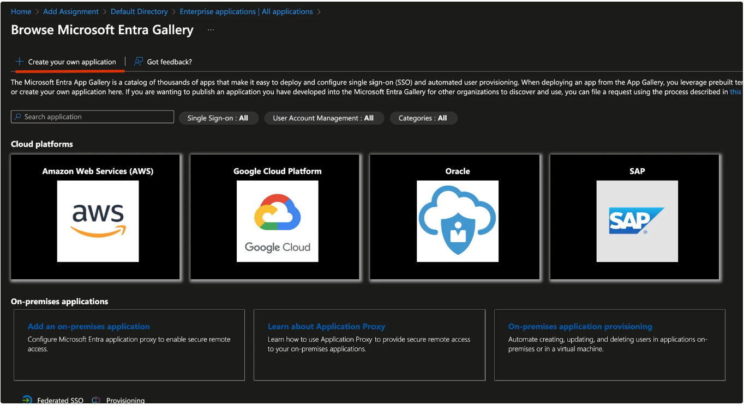Click the Provisioning cycle icon

pyautogui.click(x=97, y=400)
